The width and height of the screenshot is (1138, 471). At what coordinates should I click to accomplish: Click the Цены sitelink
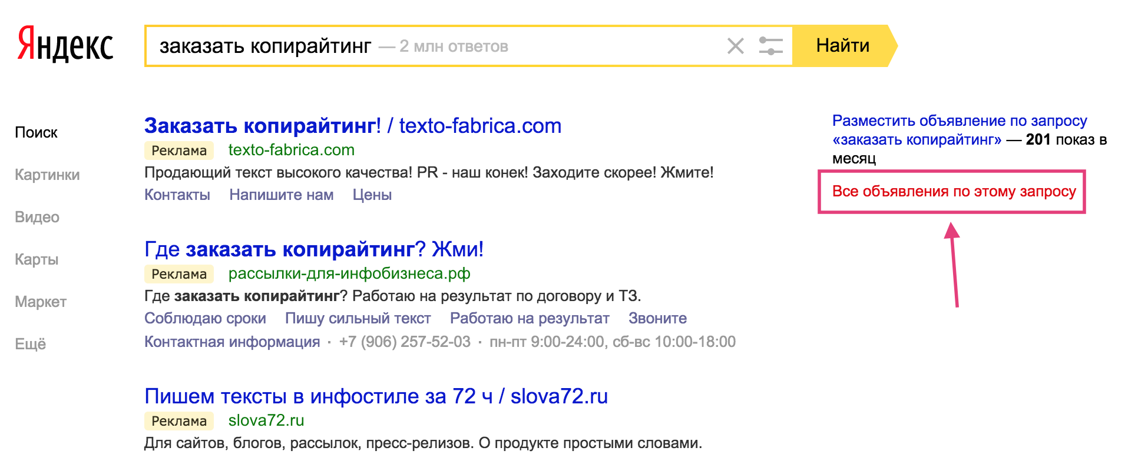tap(372, 195)
